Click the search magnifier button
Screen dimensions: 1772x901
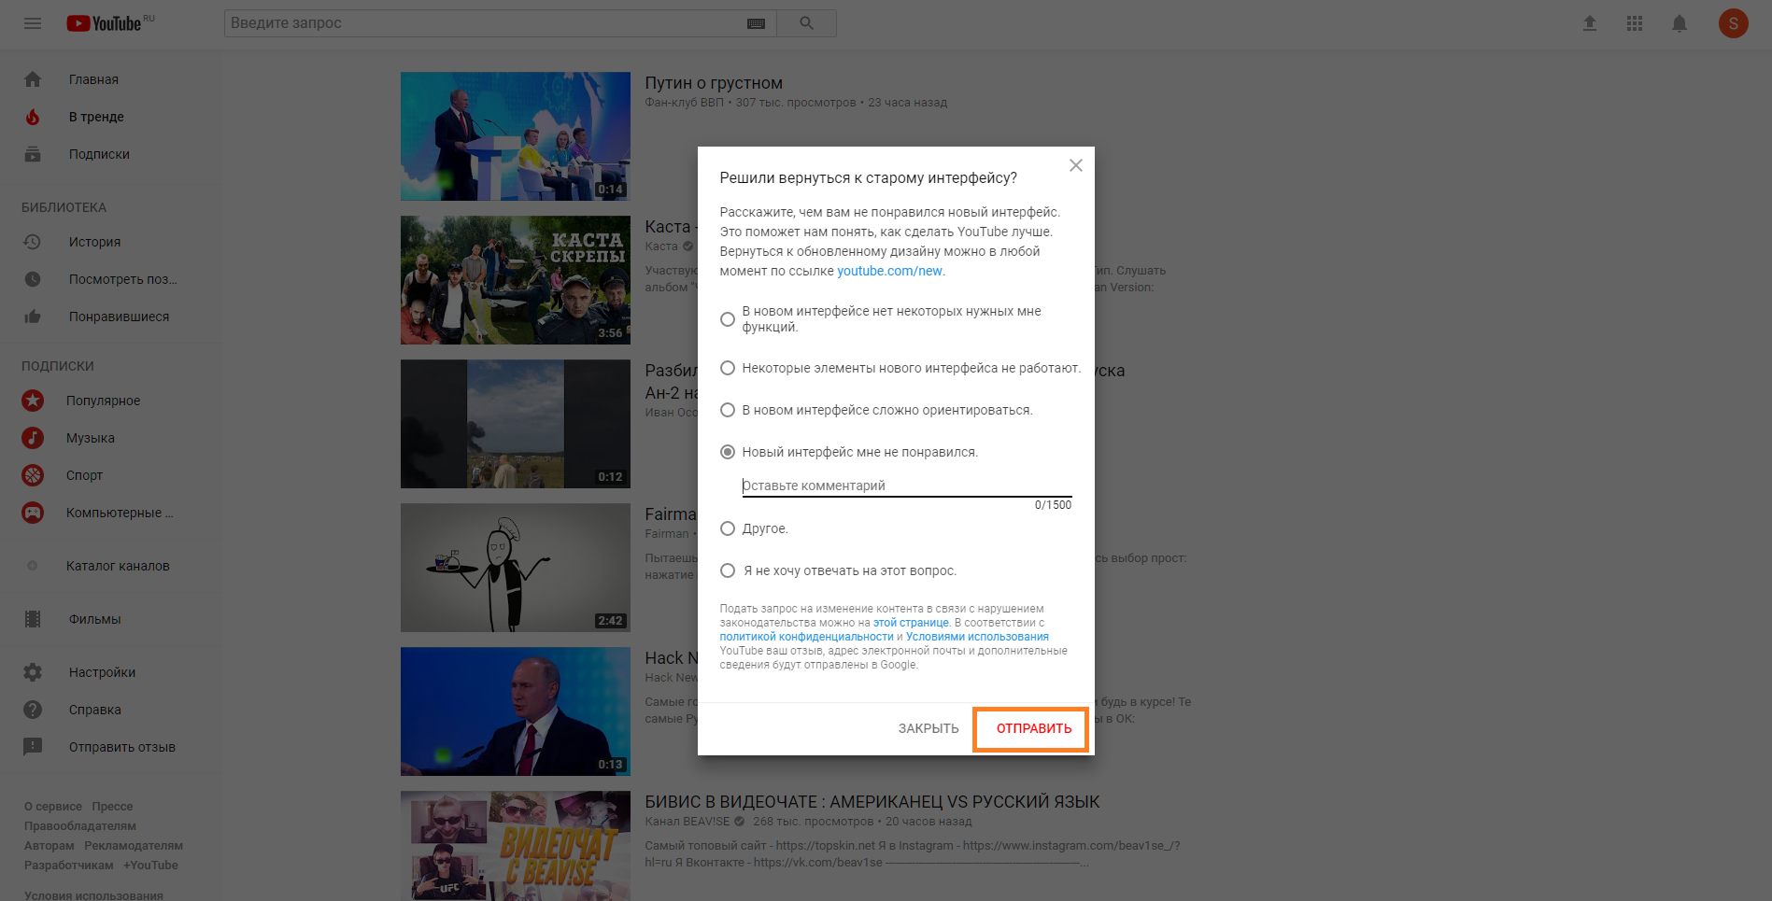pos(806,23)
